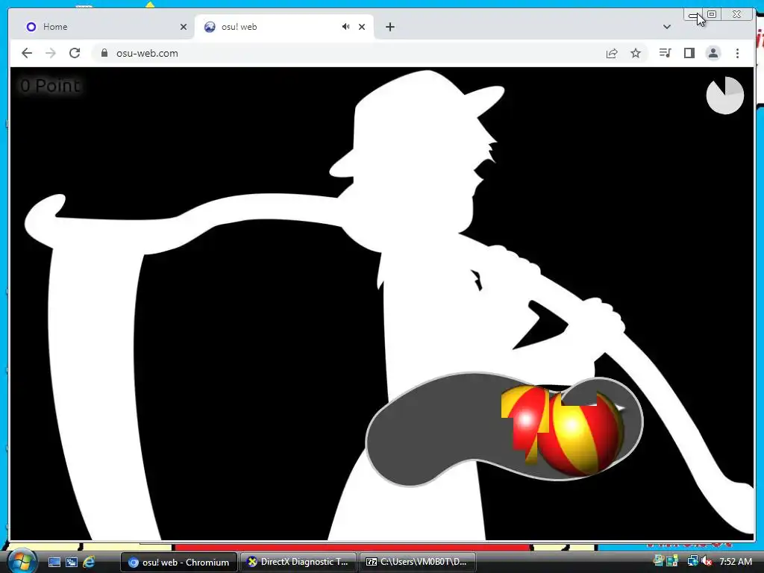Select the osu! web tab

pyautogui.click(x=284, y=27)
